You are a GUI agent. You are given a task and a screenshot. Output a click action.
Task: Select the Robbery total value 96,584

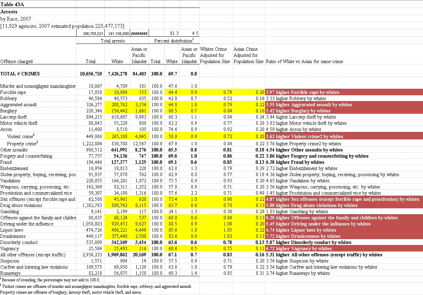[x=95, y=98]
